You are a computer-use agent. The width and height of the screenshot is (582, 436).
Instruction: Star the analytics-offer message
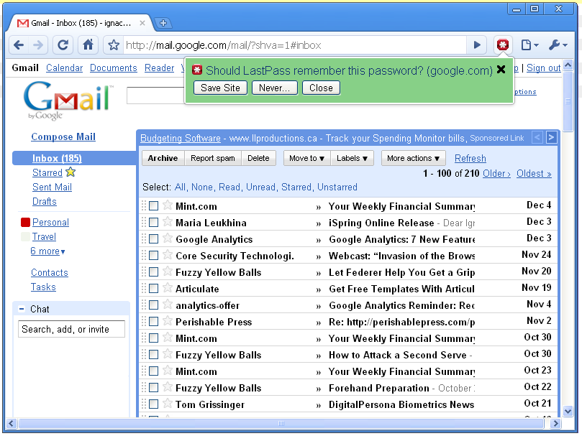(x=168, y=305)
